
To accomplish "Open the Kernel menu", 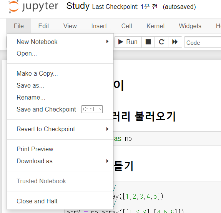I will coord(155,26).
